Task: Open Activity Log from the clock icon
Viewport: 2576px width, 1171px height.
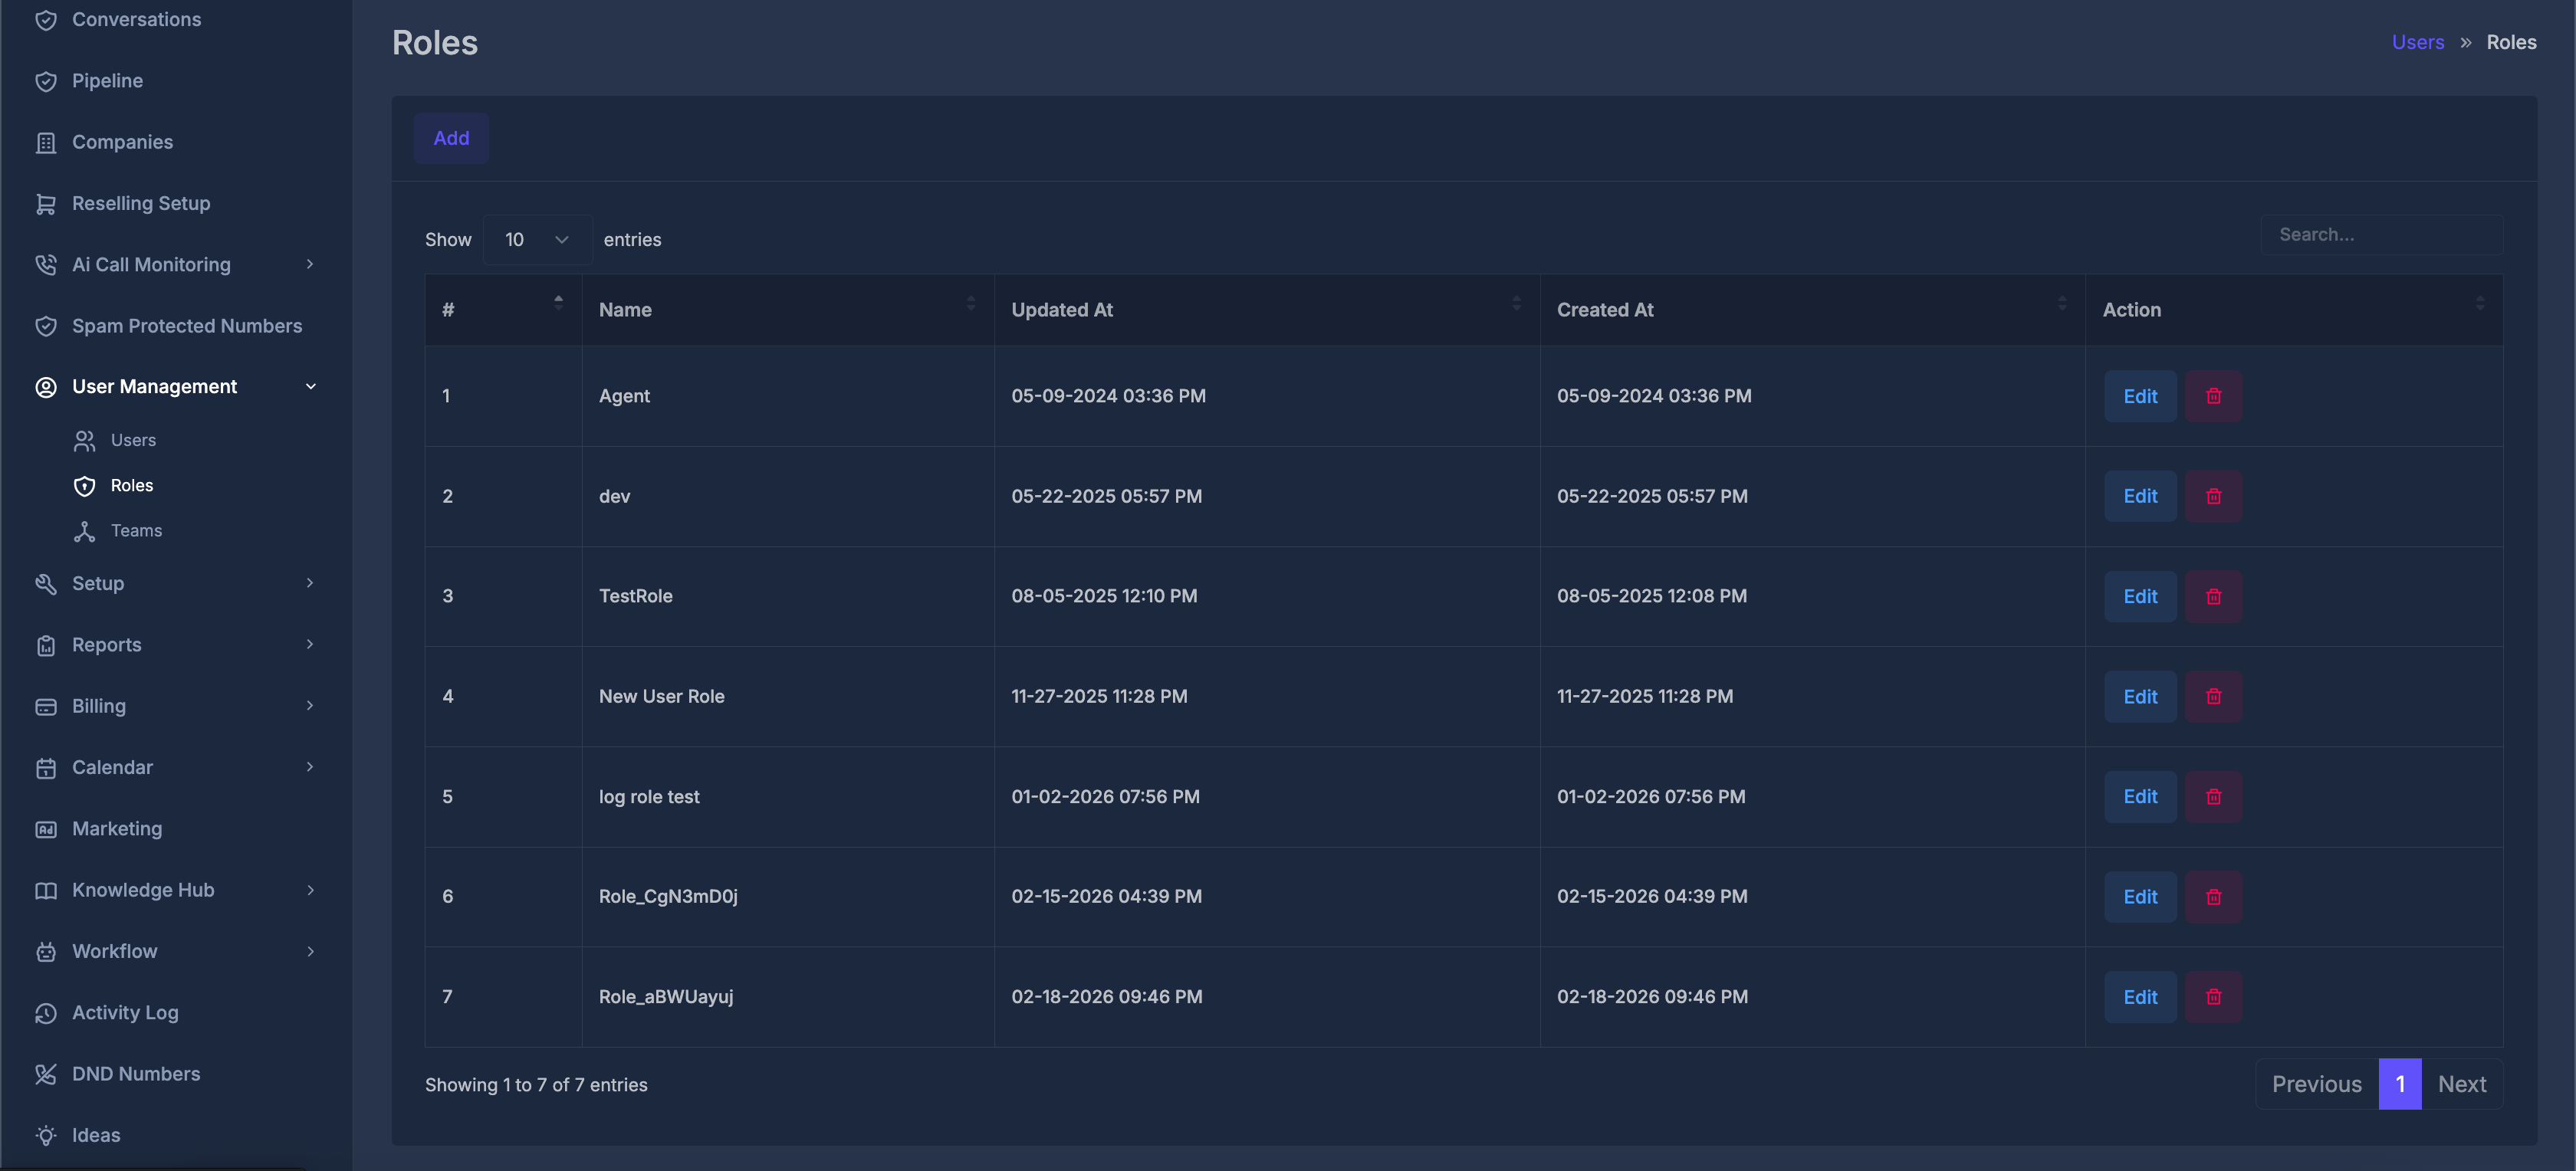Action: 46,1013
